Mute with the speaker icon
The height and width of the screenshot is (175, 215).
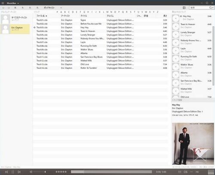(x=31, y=172)
